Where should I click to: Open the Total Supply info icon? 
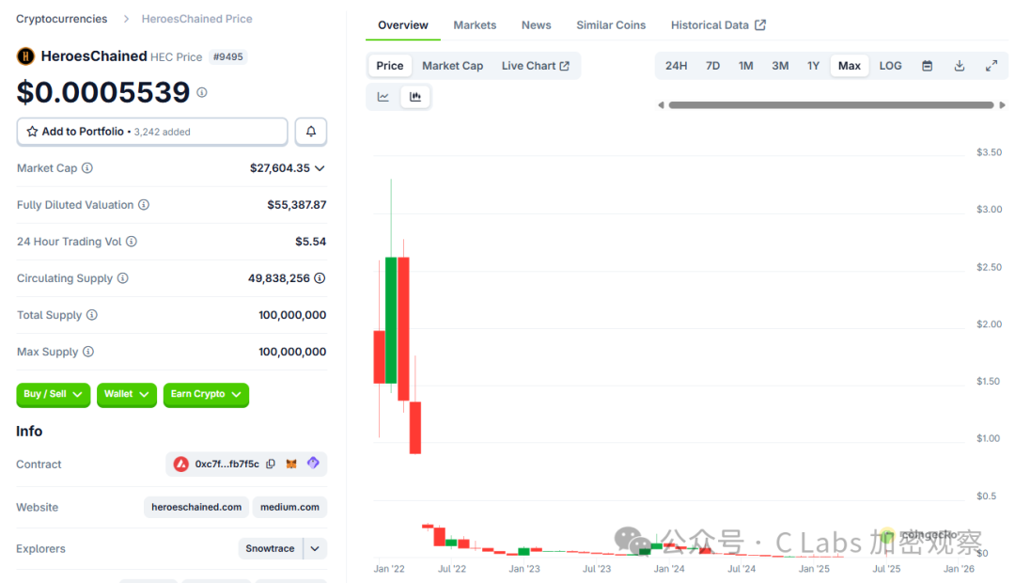tap(92, 315)
